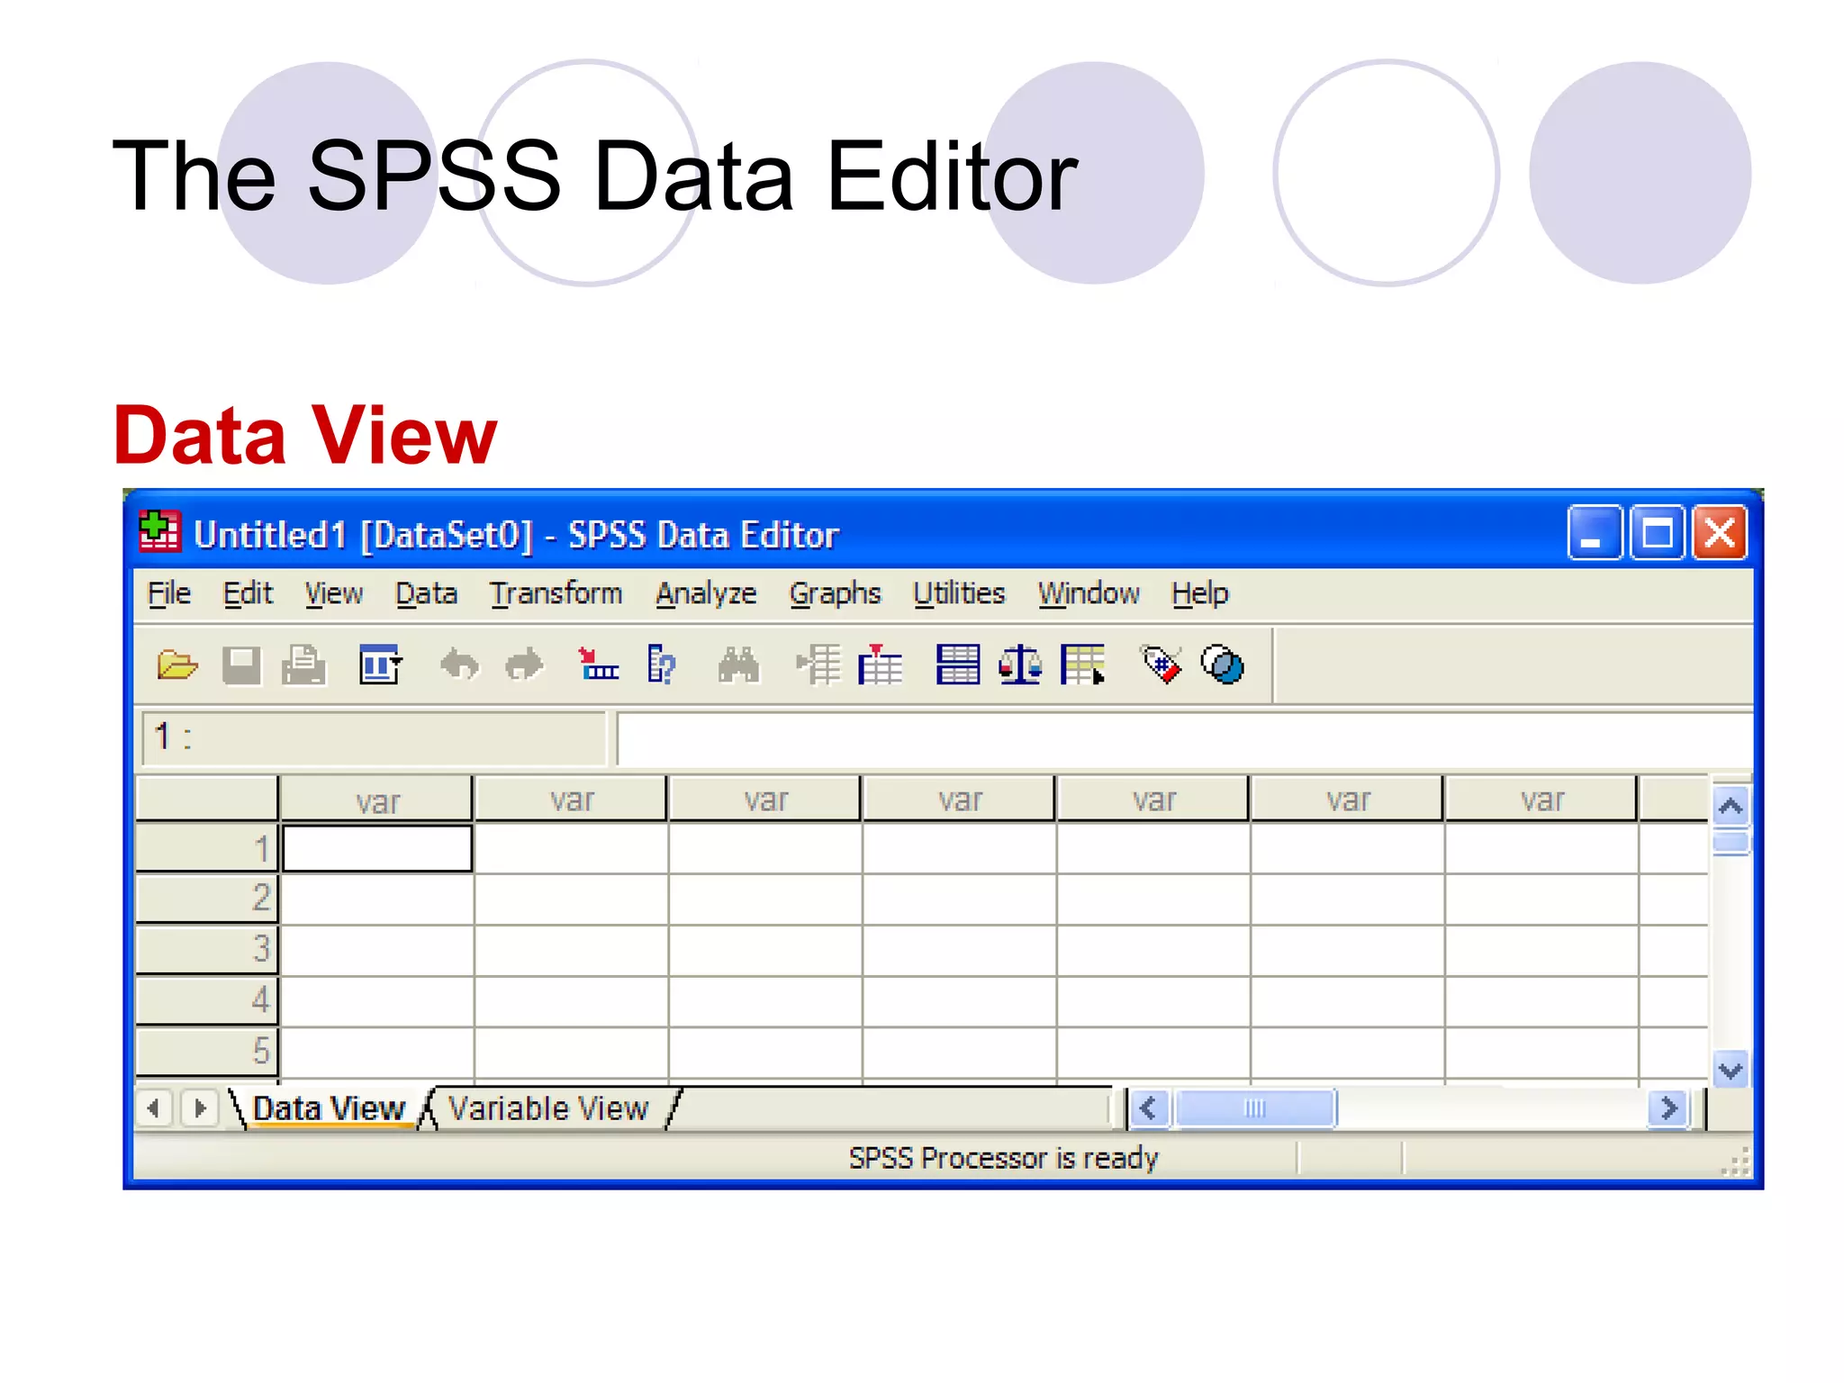Select row header 3
The width and height of the screenshot is (1844, 1383).
[206, 949]
